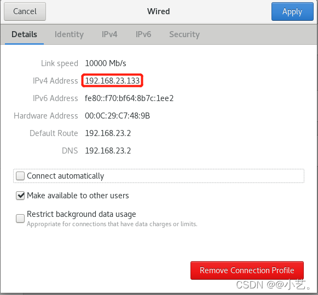Click the Wired dialog title

[159, 11]
